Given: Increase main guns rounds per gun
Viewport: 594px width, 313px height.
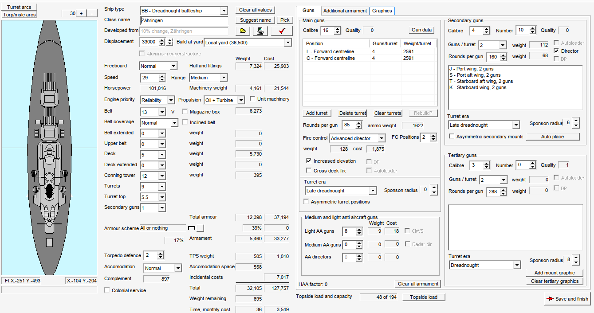Looking at the screenshot, I should 359,123.
